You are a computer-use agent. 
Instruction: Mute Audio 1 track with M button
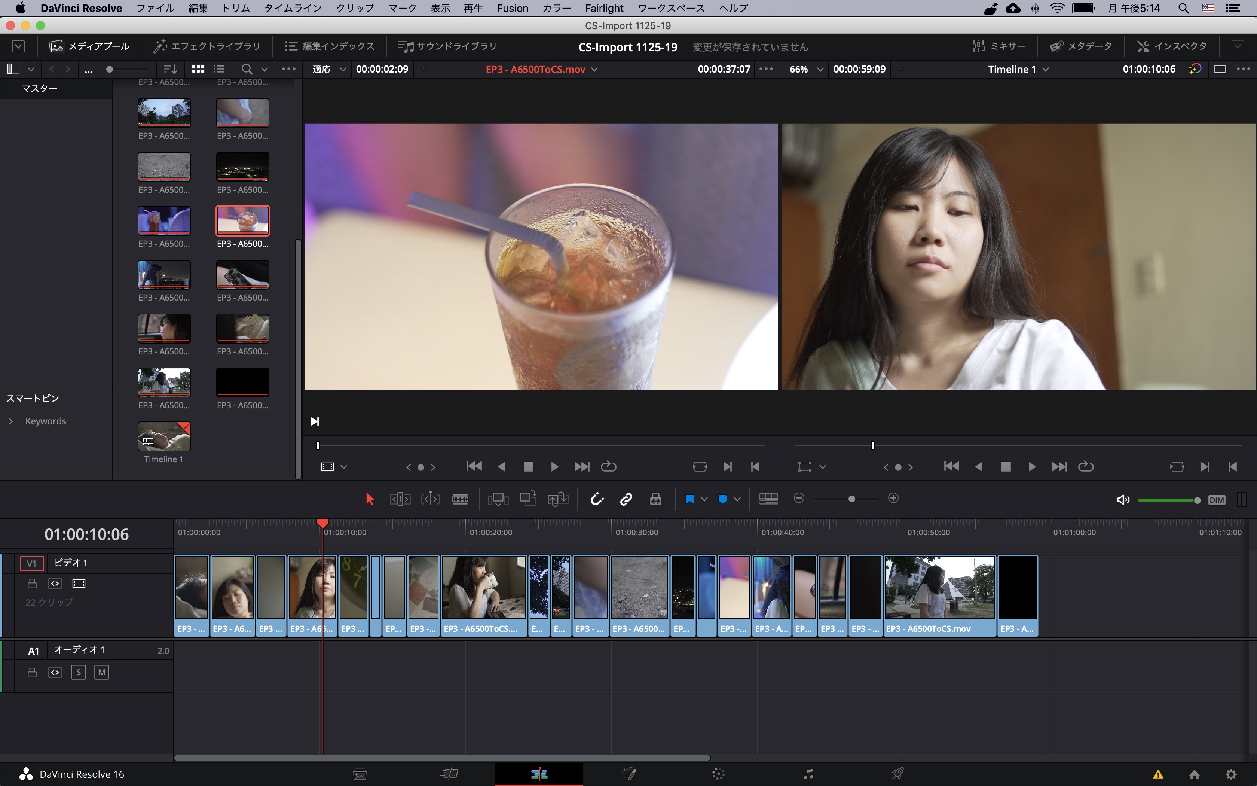click(102, 672)
